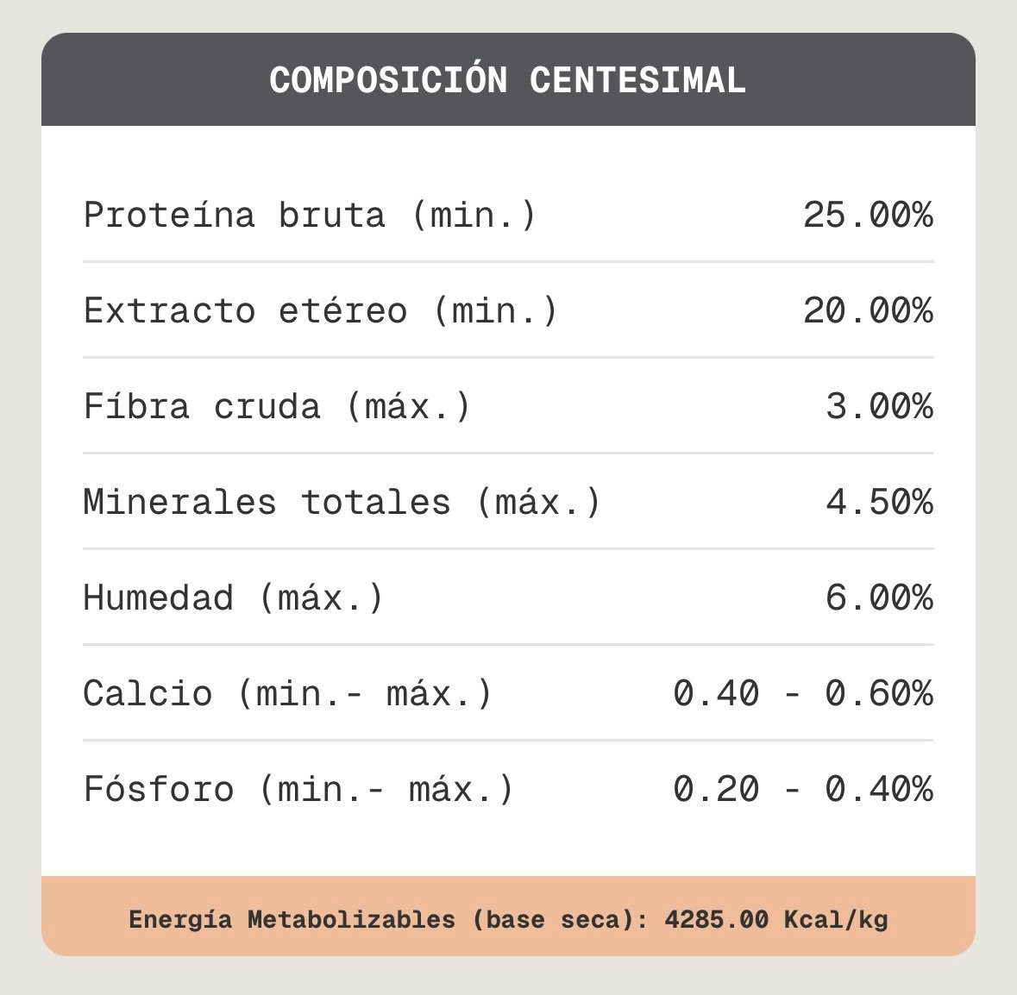The width and height of the screenshot is (1017, 995).
Task: Select the Calcio (min.- máx.) label
Action: point(288,693)
